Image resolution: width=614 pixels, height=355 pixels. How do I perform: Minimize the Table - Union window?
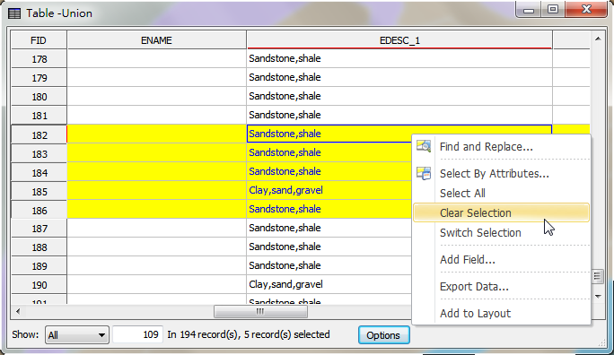pos(529,10)
